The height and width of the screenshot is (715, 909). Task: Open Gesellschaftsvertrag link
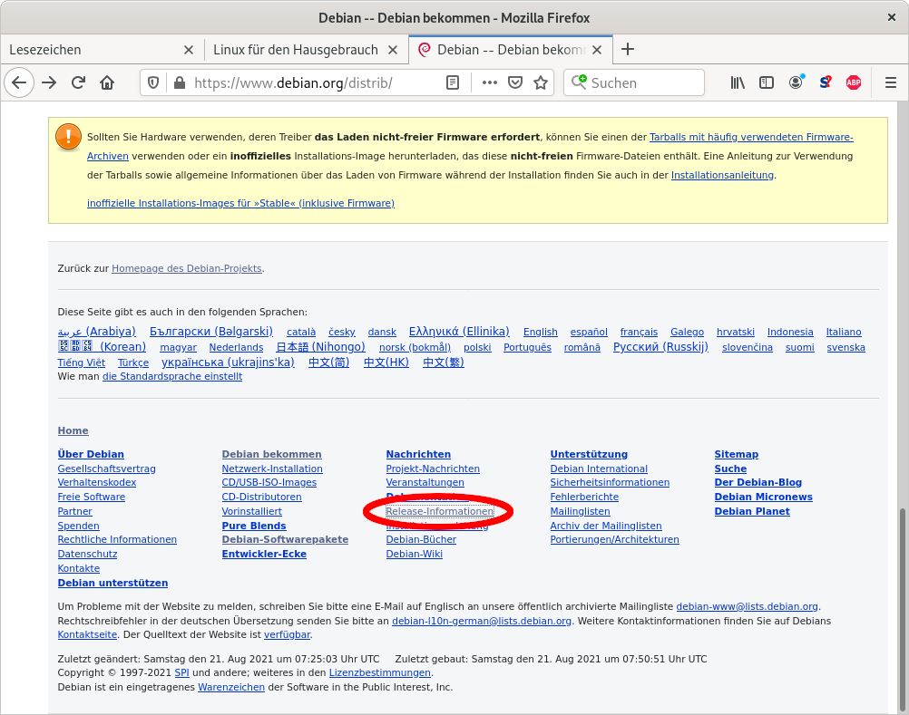(x=107, y=469)
